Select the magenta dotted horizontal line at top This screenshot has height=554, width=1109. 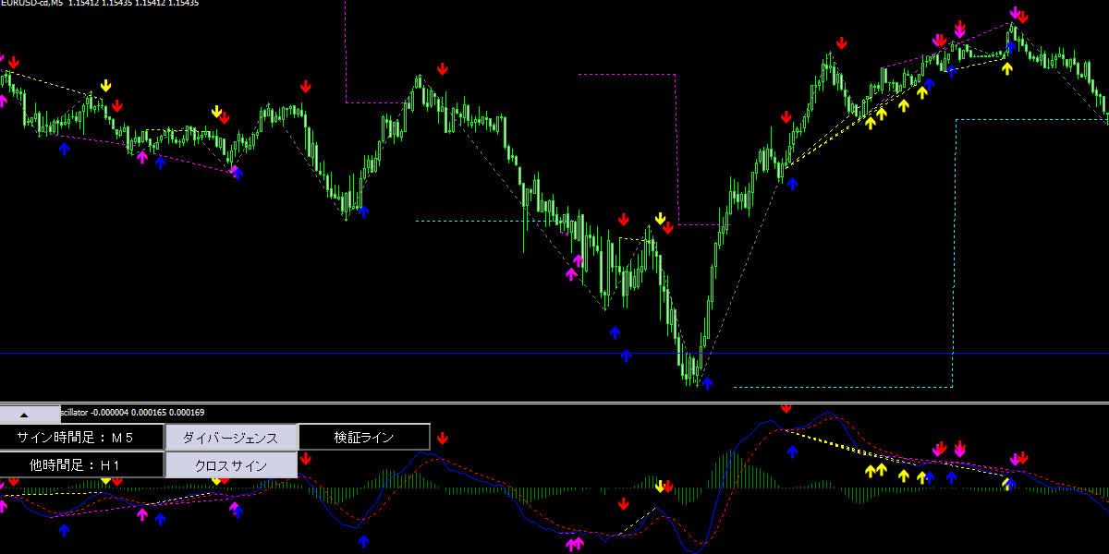(628, 74)
